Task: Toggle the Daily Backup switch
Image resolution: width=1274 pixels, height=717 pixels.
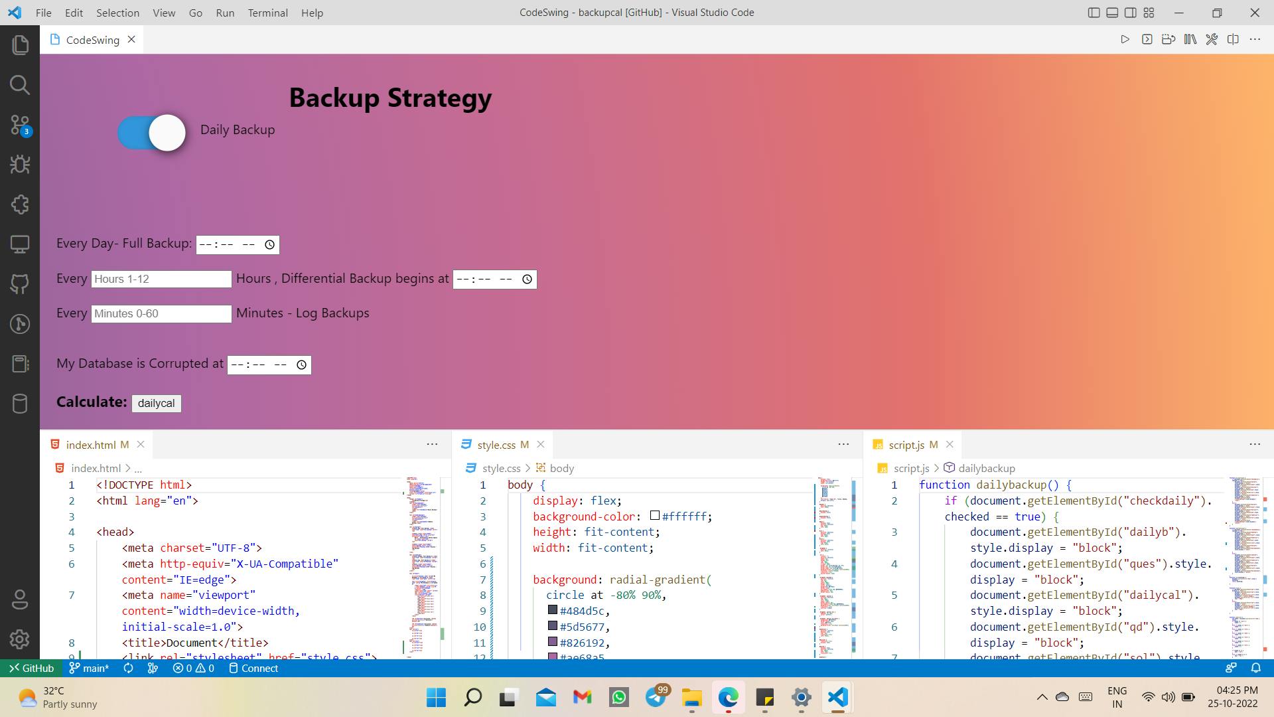Action: pos(152,133)
